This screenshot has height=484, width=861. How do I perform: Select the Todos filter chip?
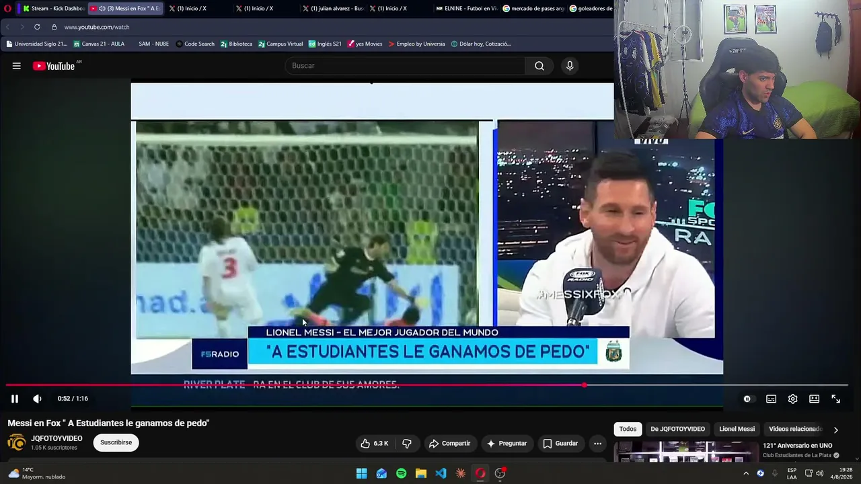click(628, 429)
